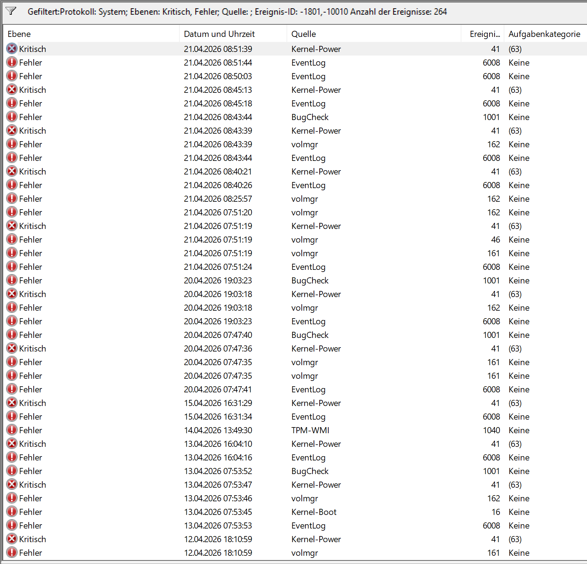Image resolution: width=587 pixels, height=564 pixels.
Task: Select date cell 13.04.2026 07:53:52
Action: coord(218,471)
